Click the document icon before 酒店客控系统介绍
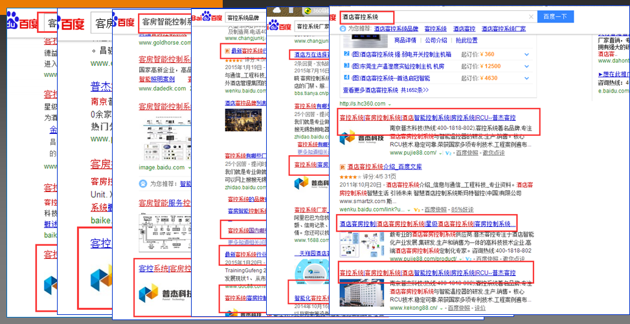The height and width of the screenshot is (324, 630). click(x=343, y=167)
